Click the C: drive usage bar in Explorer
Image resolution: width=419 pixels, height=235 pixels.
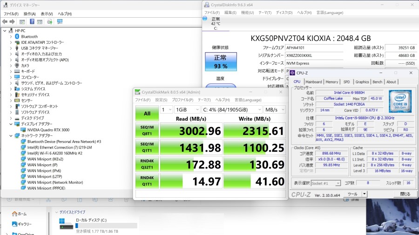click(106, 226)
